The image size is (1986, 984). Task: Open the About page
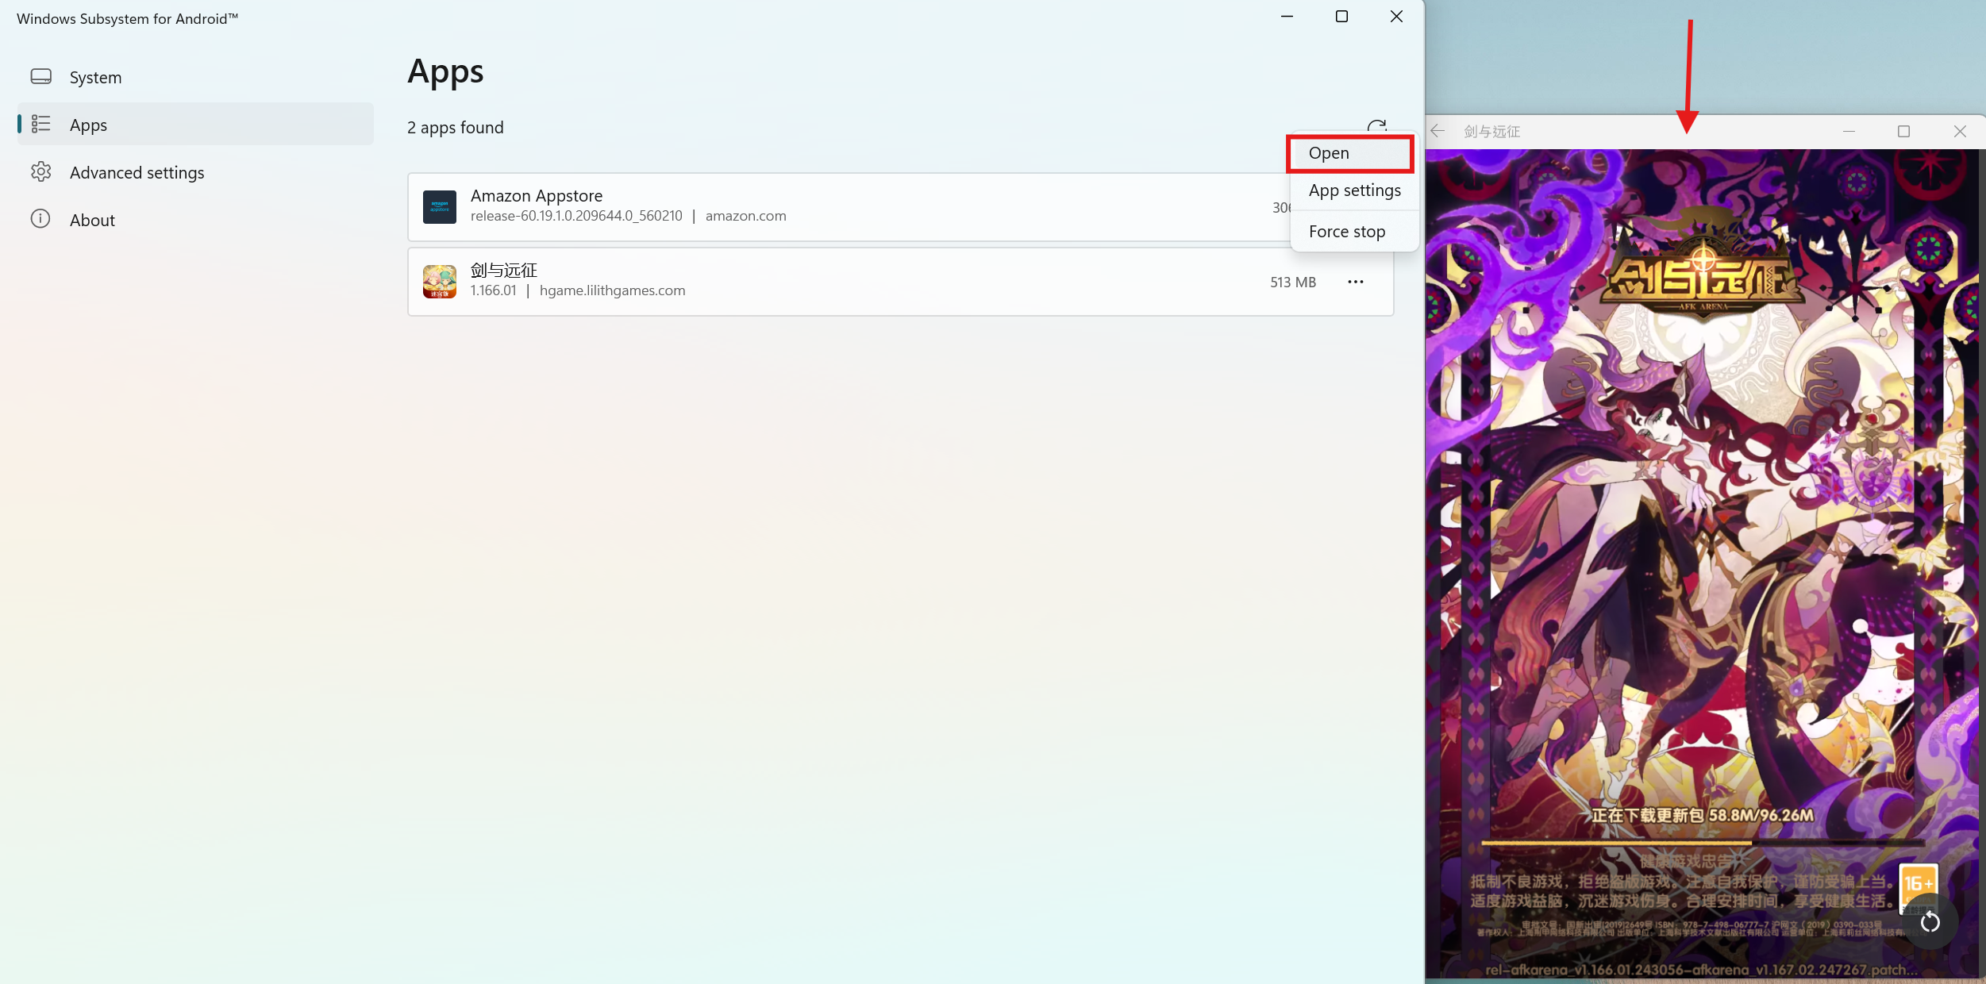click(195, 220)
